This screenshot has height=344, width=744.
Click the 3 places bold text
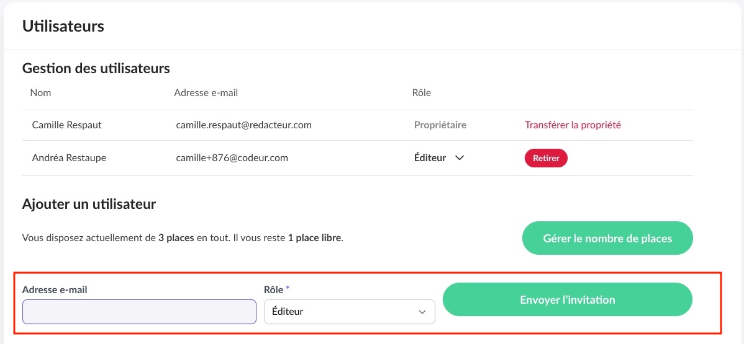pyautogui.click(x=176, y=238)
